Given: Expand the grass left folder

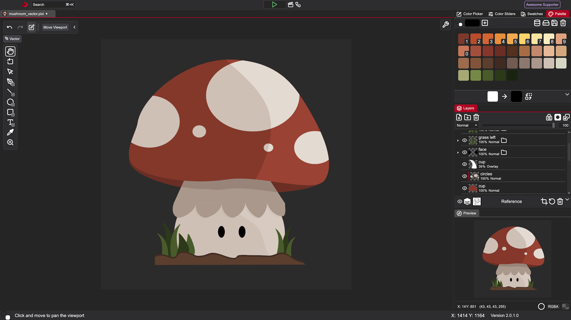Looking at the screenshot, I should pyautogui.click(x=458, y=140).
